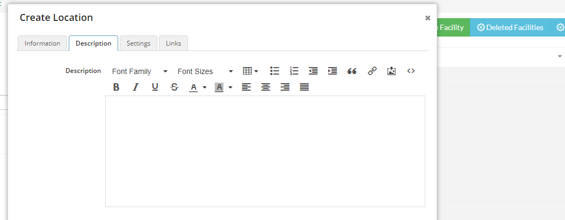Apply the text color button
The width and height of the screenshot is (565, 220).
coord(193,87)
